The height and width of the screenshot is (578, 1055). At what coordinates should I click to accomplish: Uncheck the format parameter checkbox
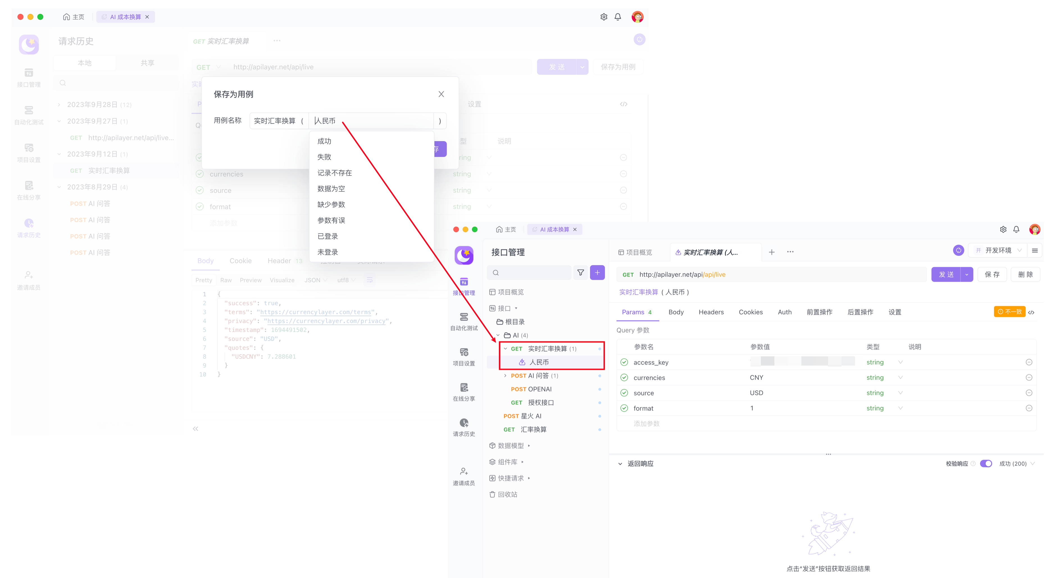pos(624,408)
